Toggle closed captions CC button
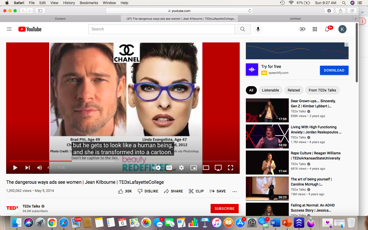The image size is (368, 230). click(169, 168)
